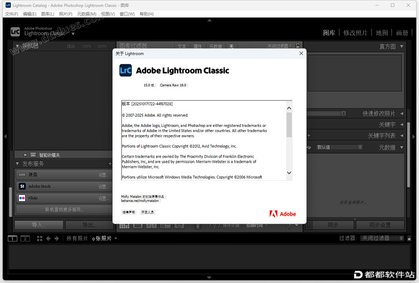419x283 pixels.
Task: Click the scroll-down arrow in credits box
Action: pyautogui.click(x=289, y=172)
